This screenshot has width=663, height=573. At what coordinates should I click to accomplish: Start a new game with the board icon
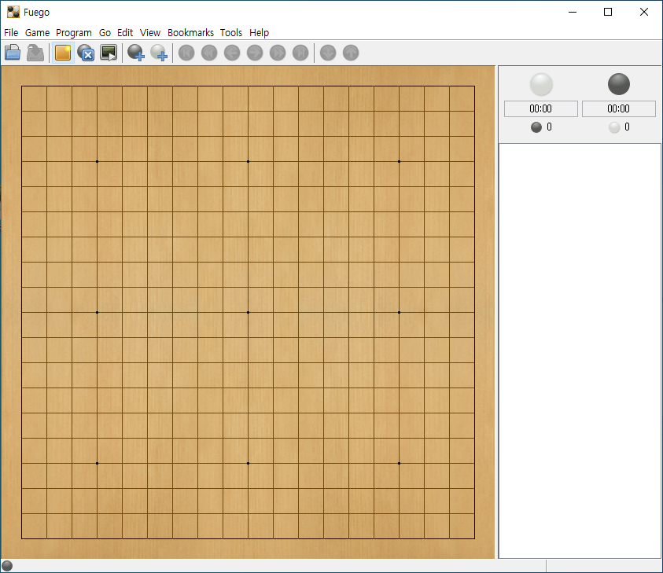[x=63, y=53]
